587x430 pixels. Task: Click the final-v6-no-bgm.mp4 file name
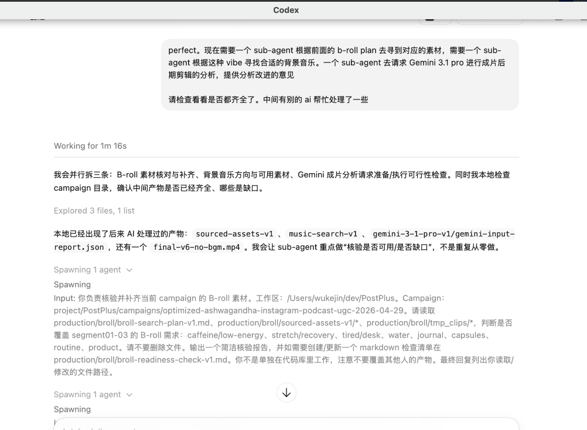click(196, 247)
